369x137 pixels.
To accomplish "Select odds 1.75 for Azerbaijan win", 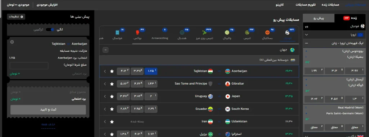I will click(x=151, y=71).
